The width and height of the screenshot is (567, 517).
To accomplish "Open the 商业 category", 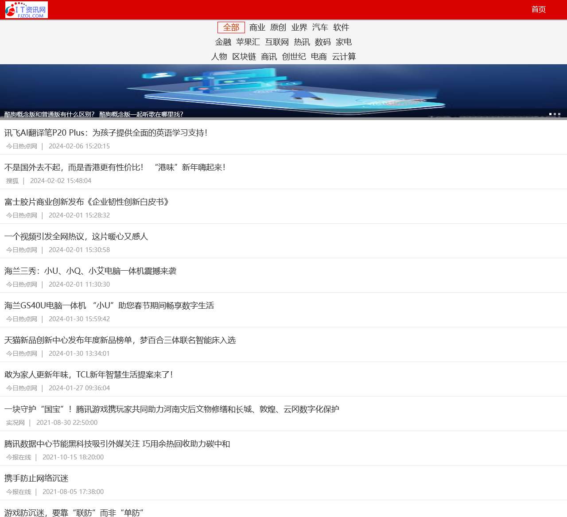I will (257, 27).
